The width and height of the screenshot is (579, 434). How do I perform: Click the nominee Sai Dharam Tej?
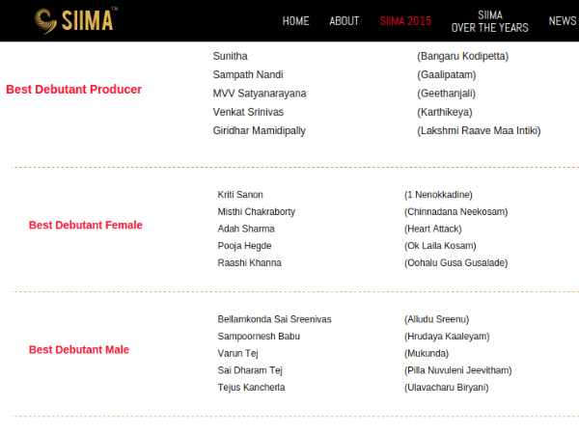pyautogui.click(x=250, y=370)
